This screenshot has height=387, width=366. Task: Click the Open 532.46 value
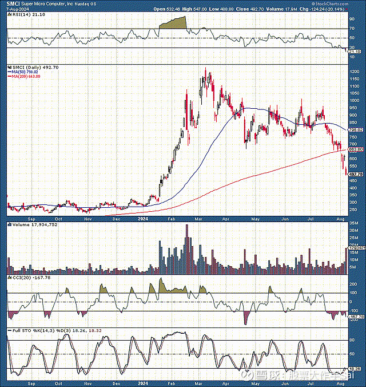[x=167, y=9]
